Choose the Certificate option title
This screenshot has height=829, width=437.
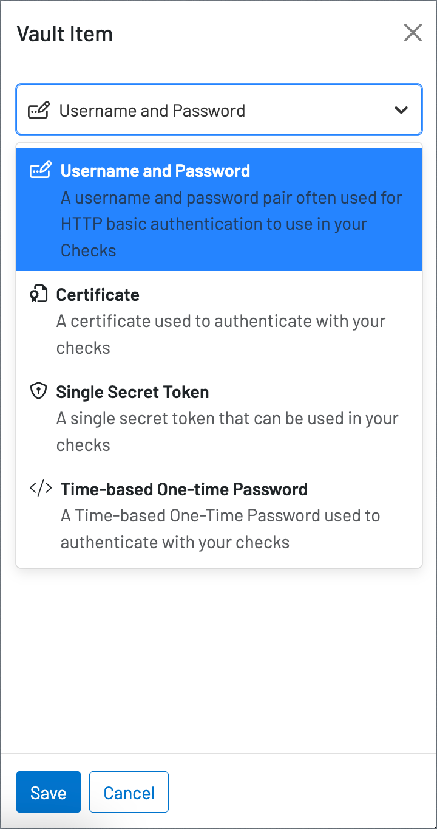(x=98, y=295)
